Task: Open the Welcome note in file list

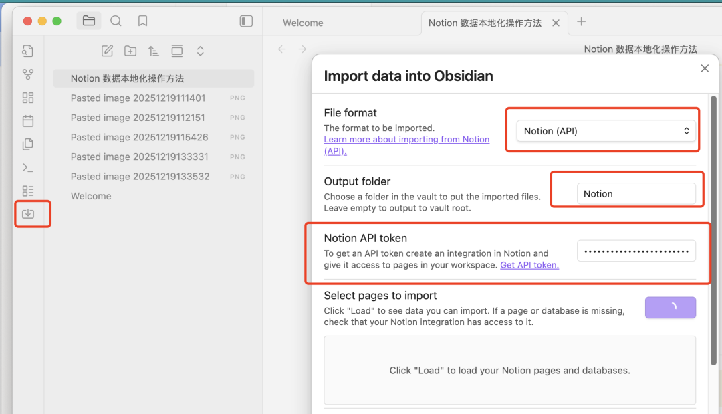Action: point(153,196)
